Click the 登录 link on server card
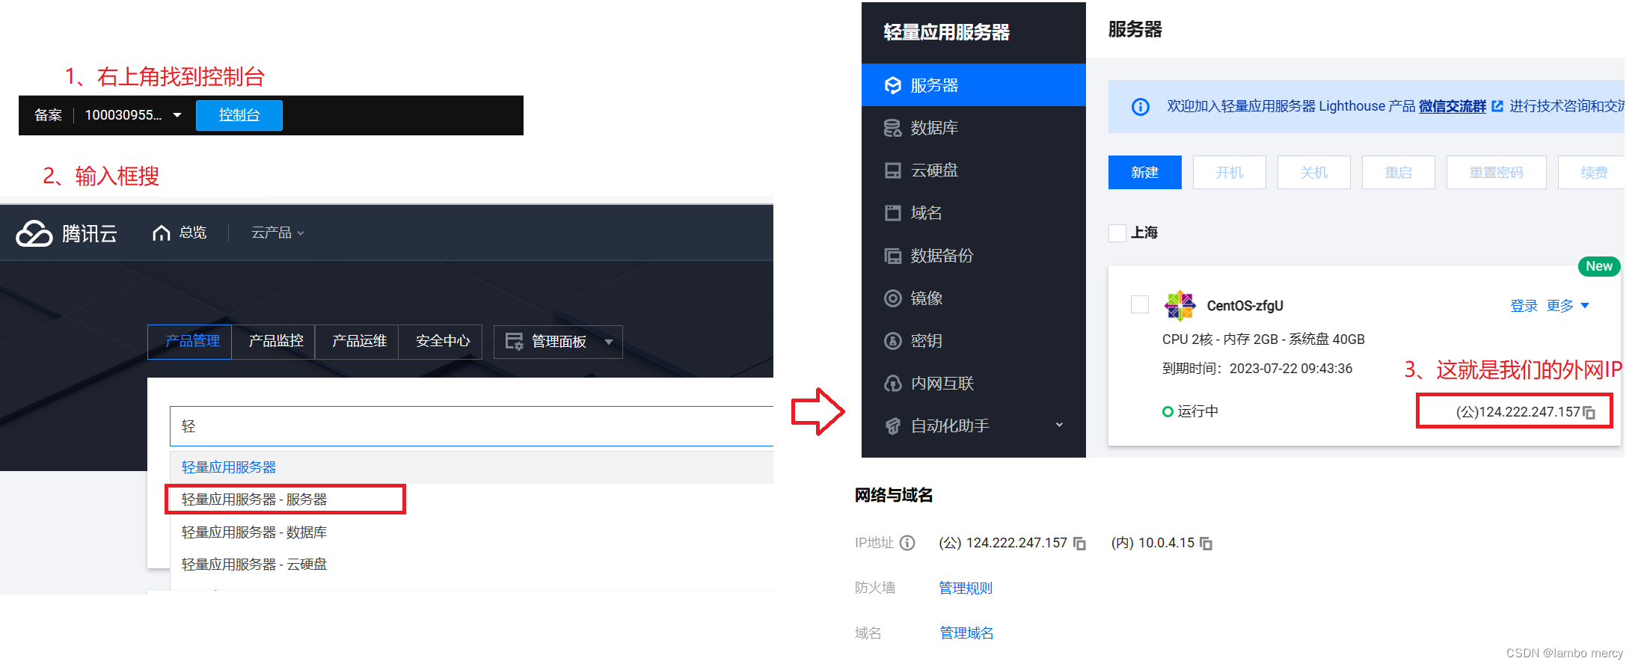 [x=1524, y=306]
